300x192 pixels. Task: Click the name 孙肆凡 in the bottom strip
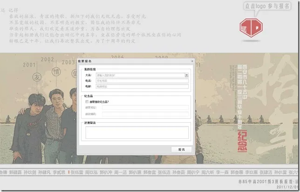(44, 172)
